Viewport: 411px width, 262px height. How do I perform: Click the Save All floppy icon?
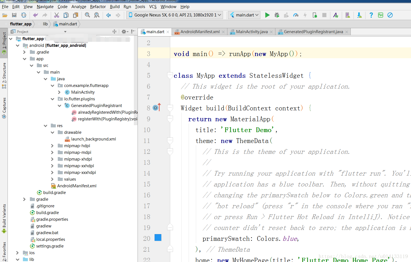(14, 15)
